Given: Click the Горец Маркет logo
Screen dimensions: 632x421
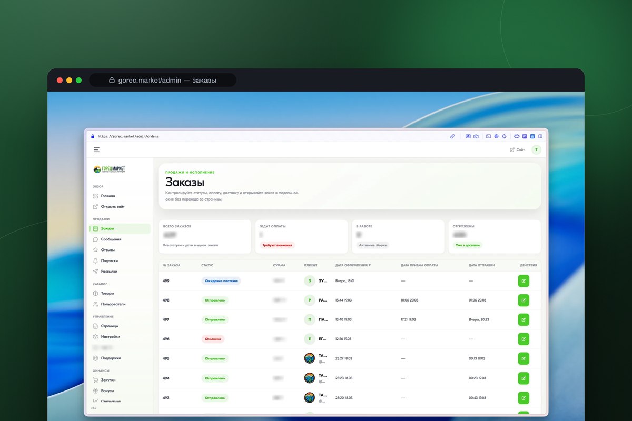Looking at the screenshot, I should pos(110,169).
